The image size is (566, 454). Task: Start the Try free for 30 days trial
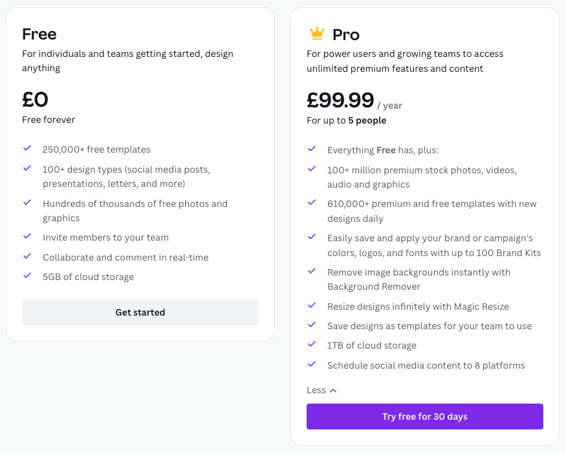tap(424, 416)
